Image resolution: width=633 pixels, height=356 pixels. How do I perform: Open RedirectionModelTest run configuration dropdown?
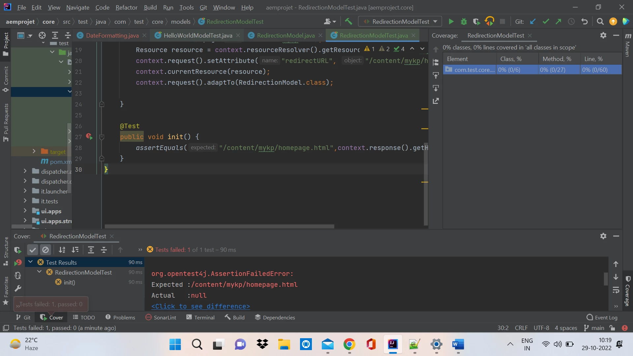click(x=401, y=22)
